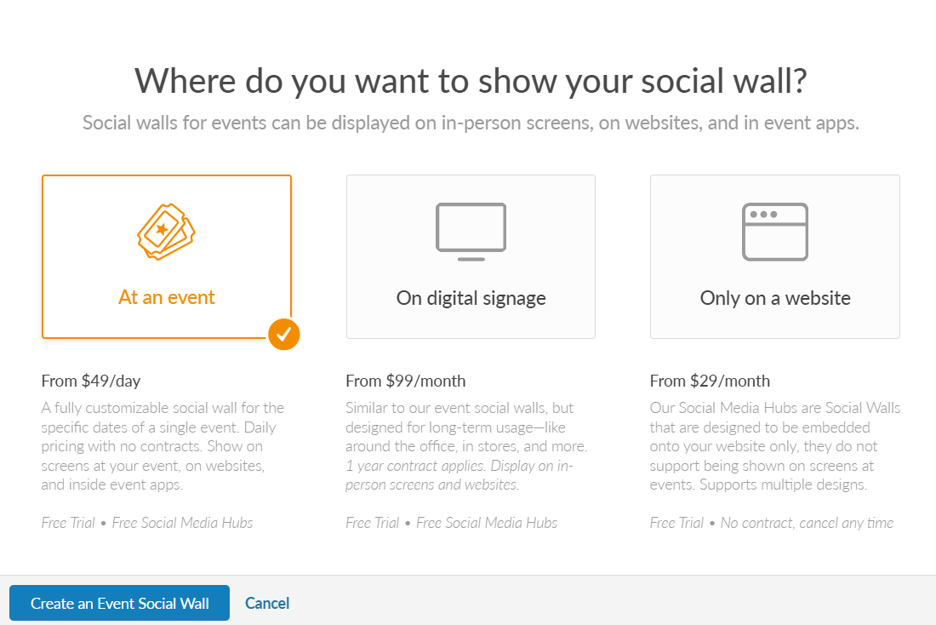
Task: Click "No contract, cancel any time" note
Action: [807, 523]
